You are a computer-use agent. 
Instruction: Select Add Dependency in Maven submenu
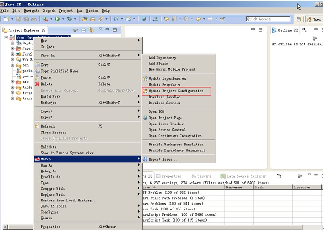point(162,58)
